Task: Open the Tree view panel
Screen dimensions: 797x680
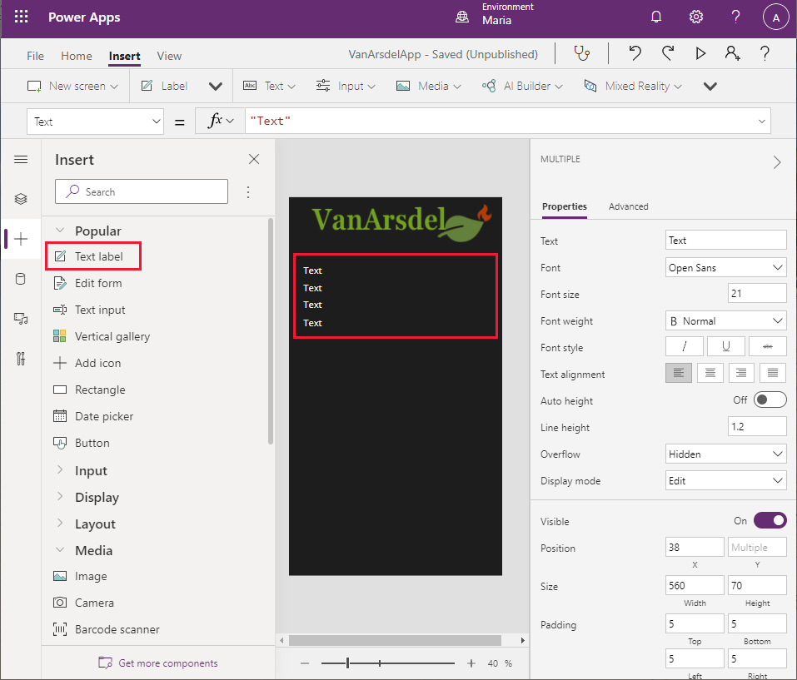Action: [x=21, y=199]
